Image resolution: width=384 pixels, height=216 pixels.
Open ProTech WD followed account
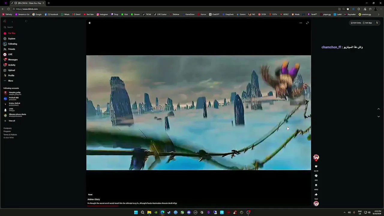coord(11,98)
